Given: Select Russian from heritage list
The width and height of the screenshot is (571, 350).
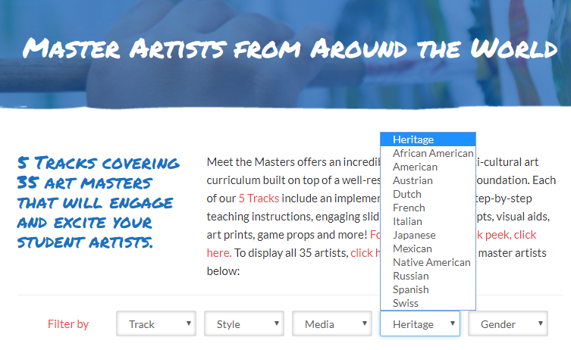Looking at the screenshot, I should pos(428,277).
